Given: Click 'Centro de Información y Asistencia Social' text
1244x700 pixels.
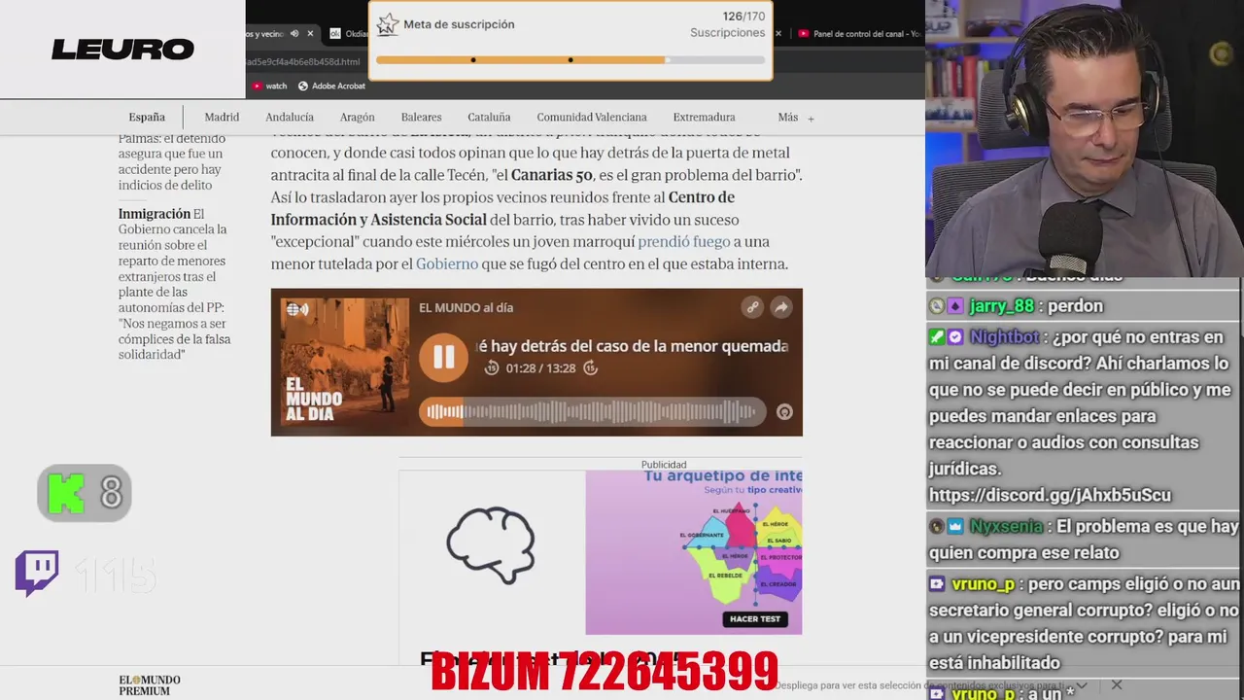Looking at the screenshot, I should (x=502, y=208).
